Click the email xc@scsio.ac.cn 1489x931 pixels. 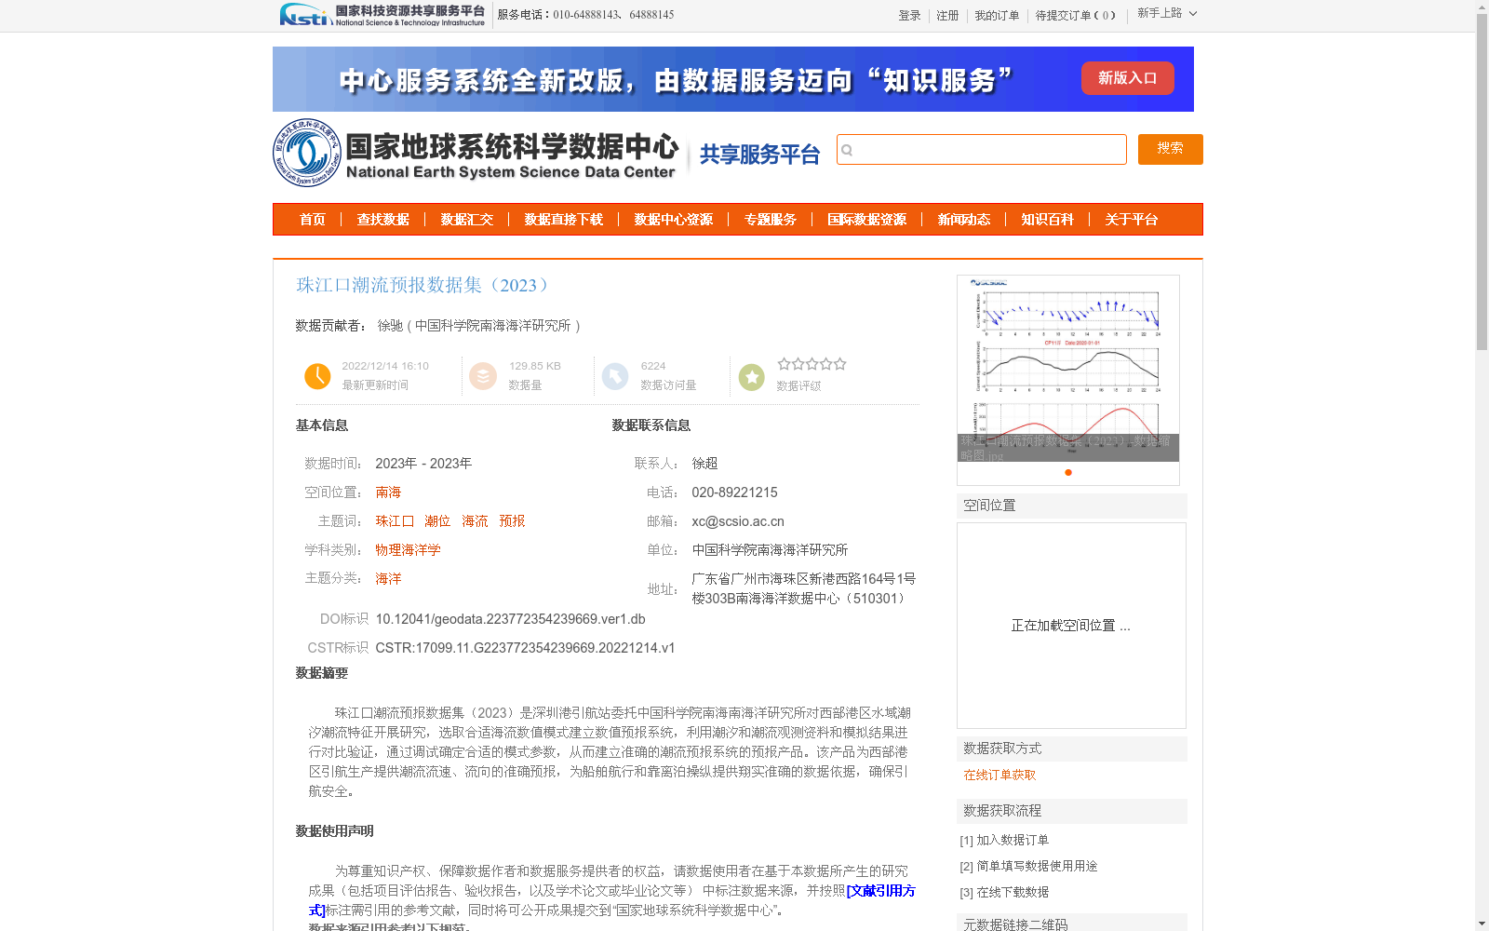click(738, 521)
